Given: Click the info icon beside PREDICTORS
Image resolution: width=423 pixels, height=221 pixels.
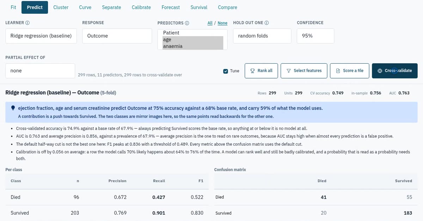Looking at the screenshot, I should coord(187,23).
